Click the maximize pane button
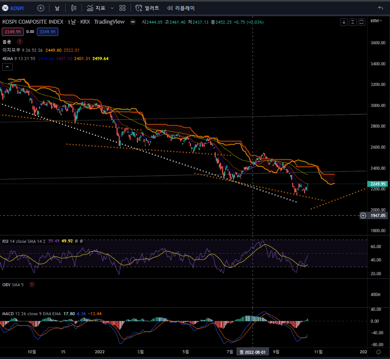Screen dimensions: 390x359 (362, 22)
